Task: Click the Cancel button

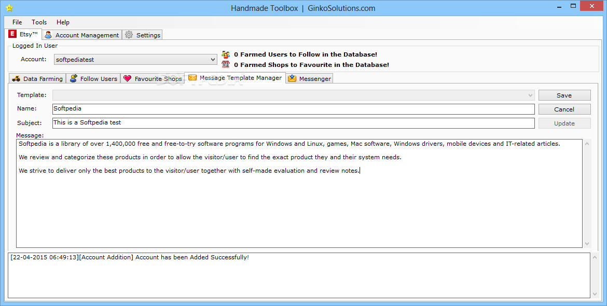Action: 564,109
